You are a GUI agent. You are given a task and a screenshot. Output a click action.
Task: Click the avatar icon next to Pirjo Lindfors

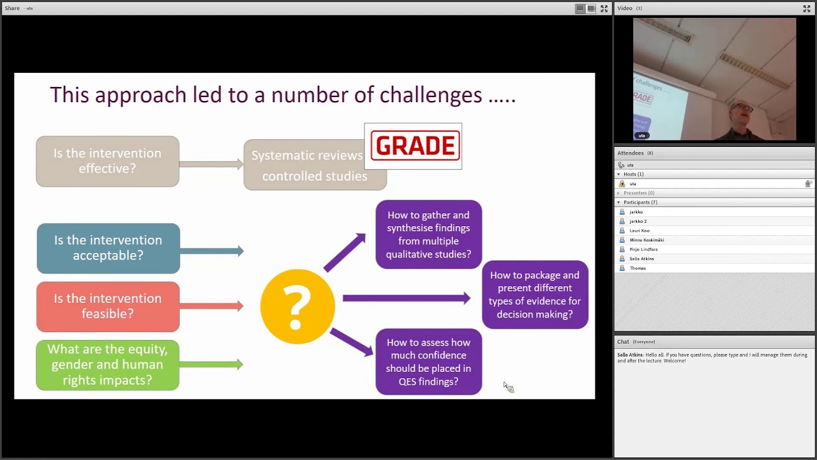pyautogui.click(x=622, y=250)
